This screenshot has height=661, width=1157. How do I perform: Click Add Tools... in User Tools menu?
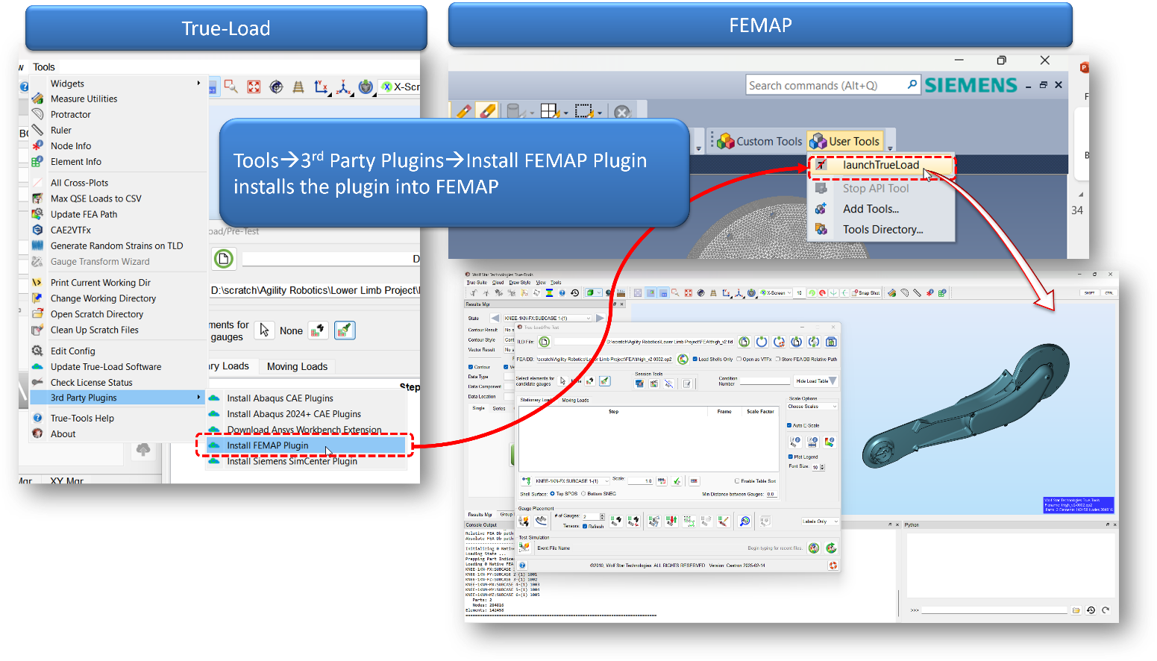(871, 209)
